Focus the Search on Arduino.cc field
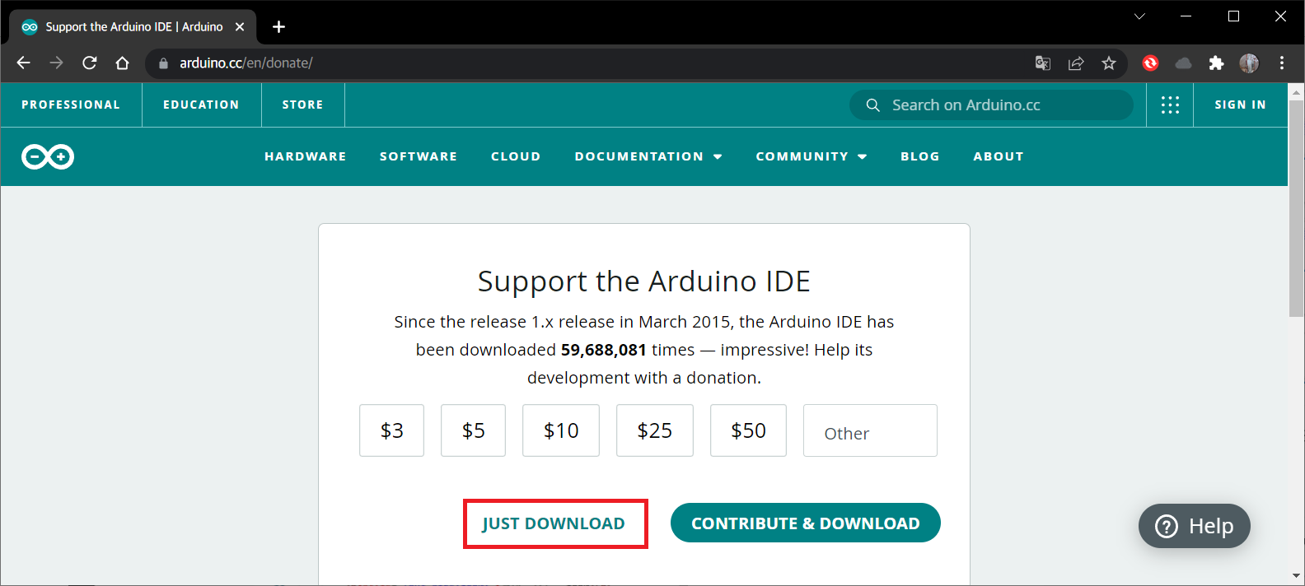Viewport: 1305px width, 586px height. [991, 105]
